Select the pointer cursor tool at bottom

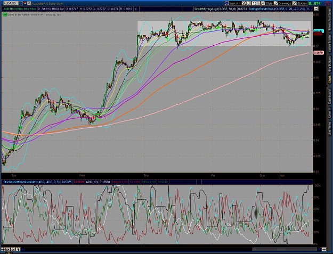click(x=18, y=249)
